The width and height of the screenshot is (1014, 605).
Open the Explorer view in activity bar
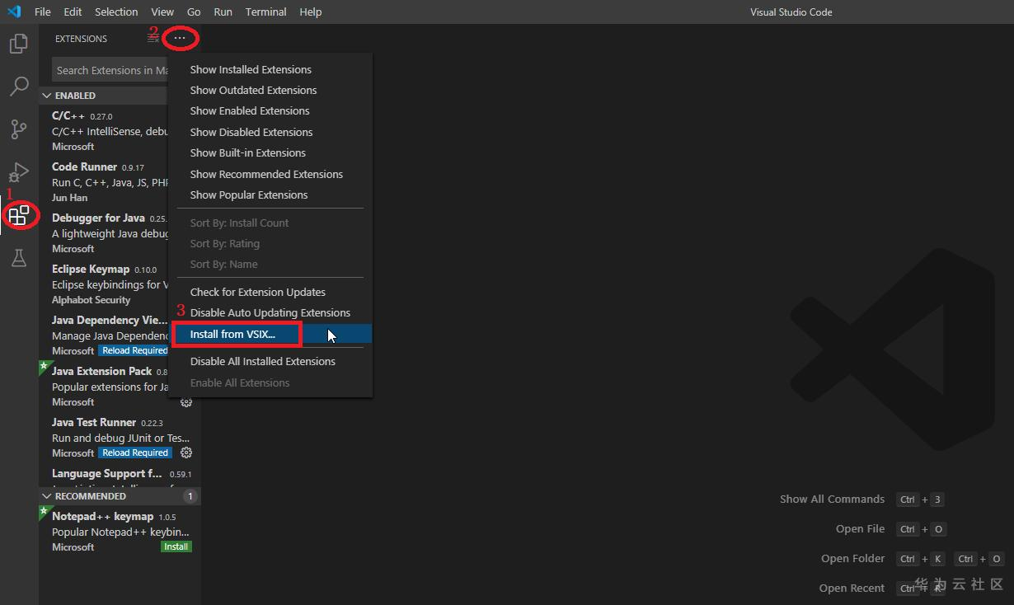[19, 43]
